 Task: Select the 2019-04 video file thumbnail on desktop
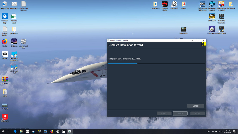click(183, 30)
